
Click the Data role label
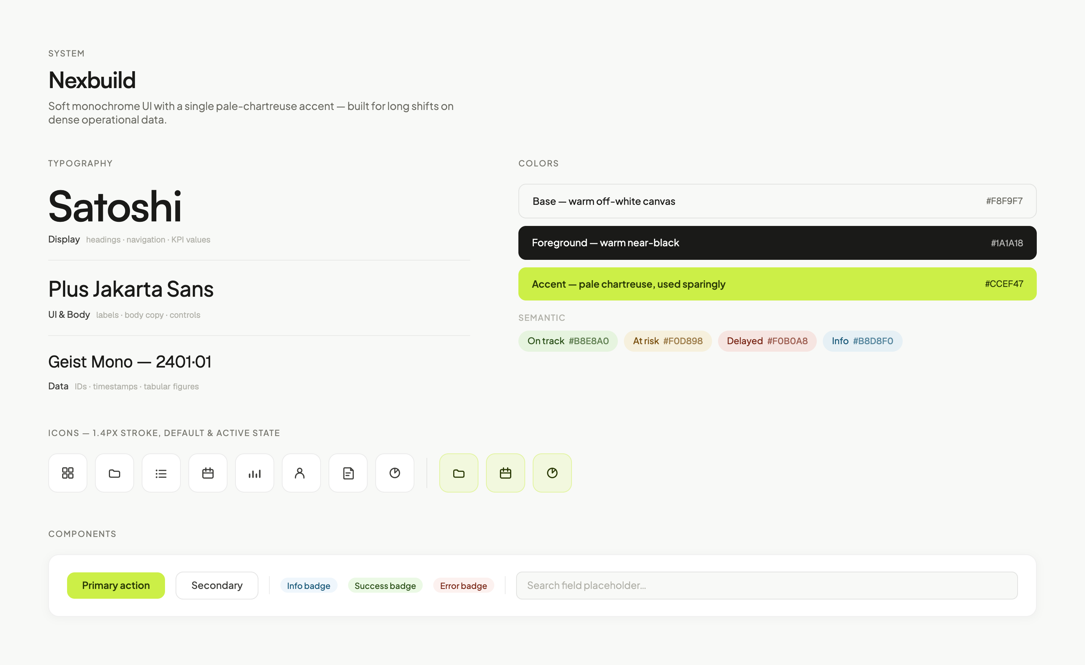pyautogui.click(x=58, y=386)
